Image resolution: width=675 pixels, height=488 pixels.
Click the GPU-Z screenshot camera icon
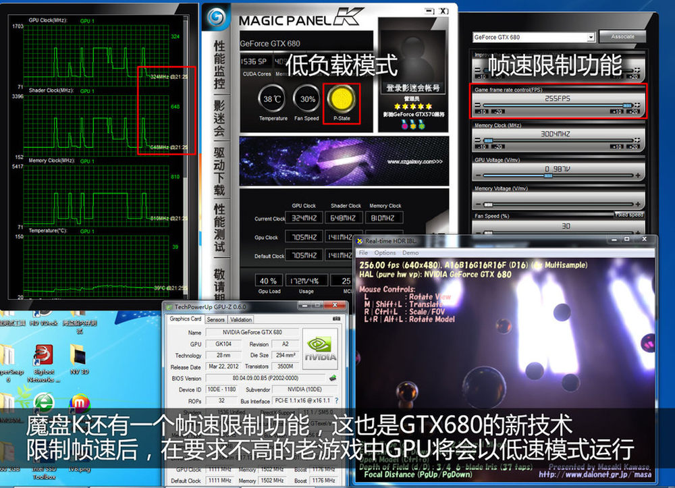(x=337, y=319)
